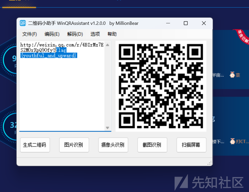
Task: Close the WinQRAssistant window
Action: point(204,23)
